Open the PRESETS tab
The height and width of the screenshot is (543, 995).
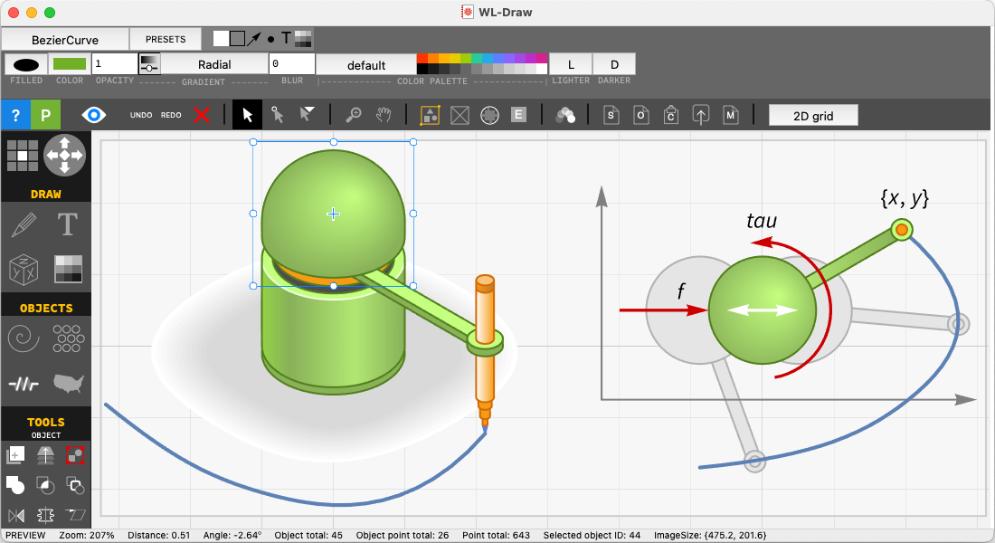(x=166, y=40)
